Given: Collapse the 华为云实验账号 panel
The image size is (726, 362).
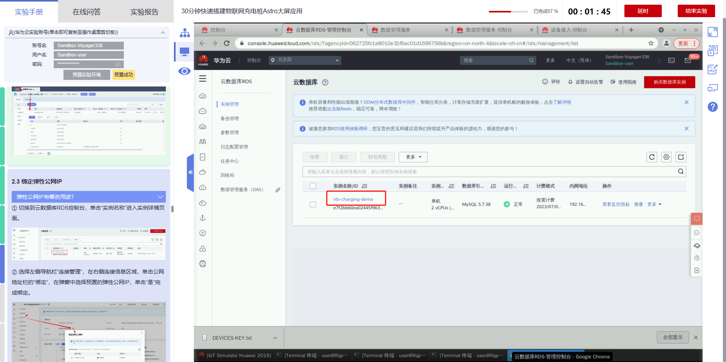Looking at the screenshot, I should coord(163,32).
